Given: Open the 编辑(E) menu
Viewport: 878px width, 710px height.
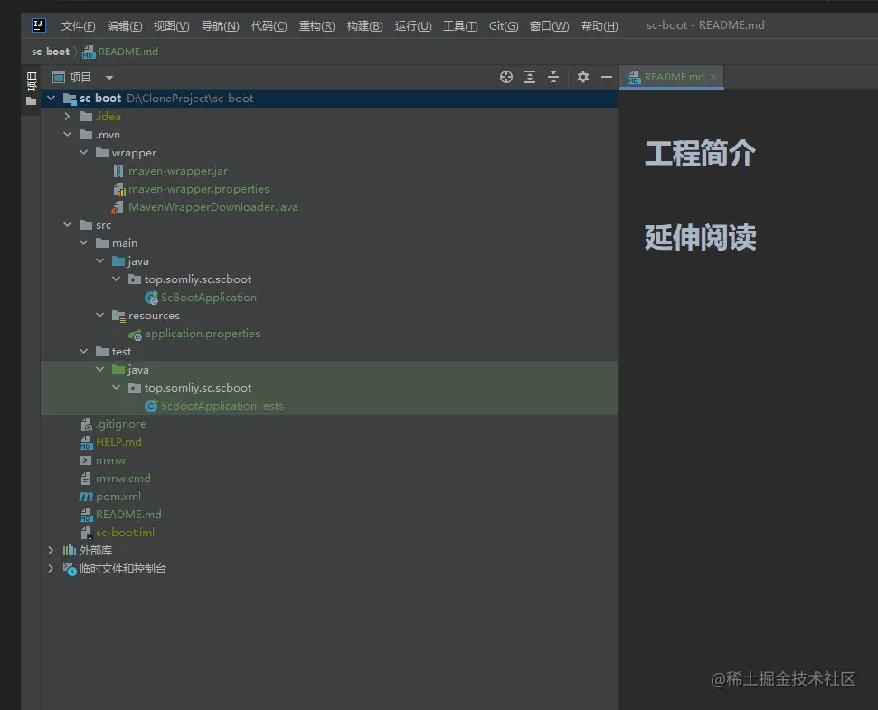Looking at the screenshot, I should (x=124, y=25).
